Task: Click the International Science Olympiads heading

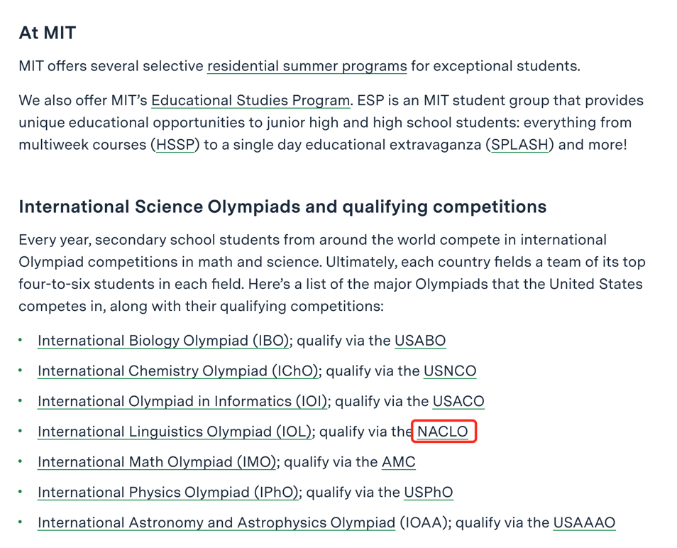Action: click(282, 207)
